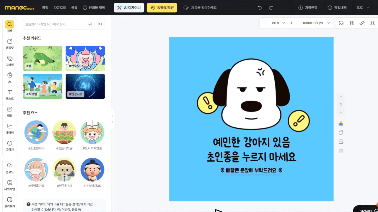Open the 텍스트 tool

click(9, 94)
